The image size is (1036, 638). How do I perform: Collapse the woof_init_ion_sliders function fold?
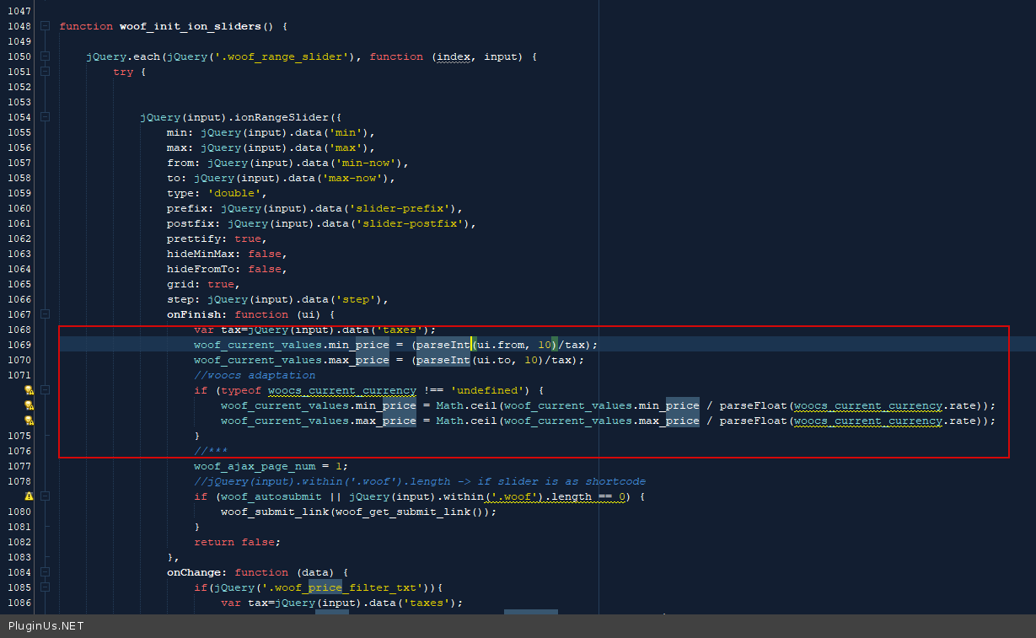coord(45,26)
